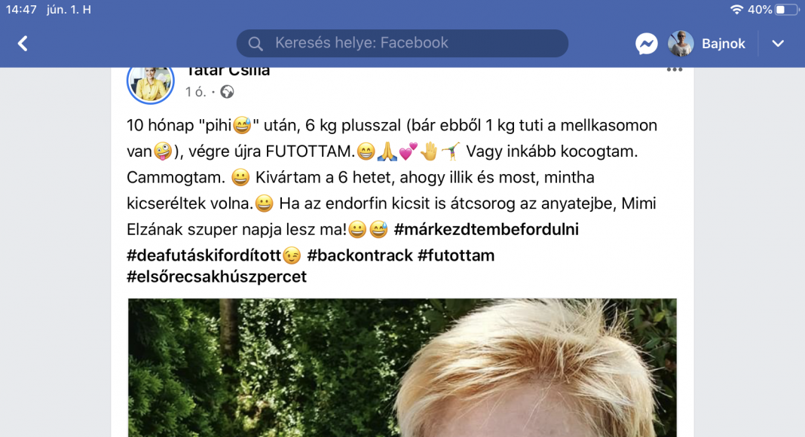Click the post timestamp 1 ó.
This screenshot has width=805, height=437.
pos(196,92)
